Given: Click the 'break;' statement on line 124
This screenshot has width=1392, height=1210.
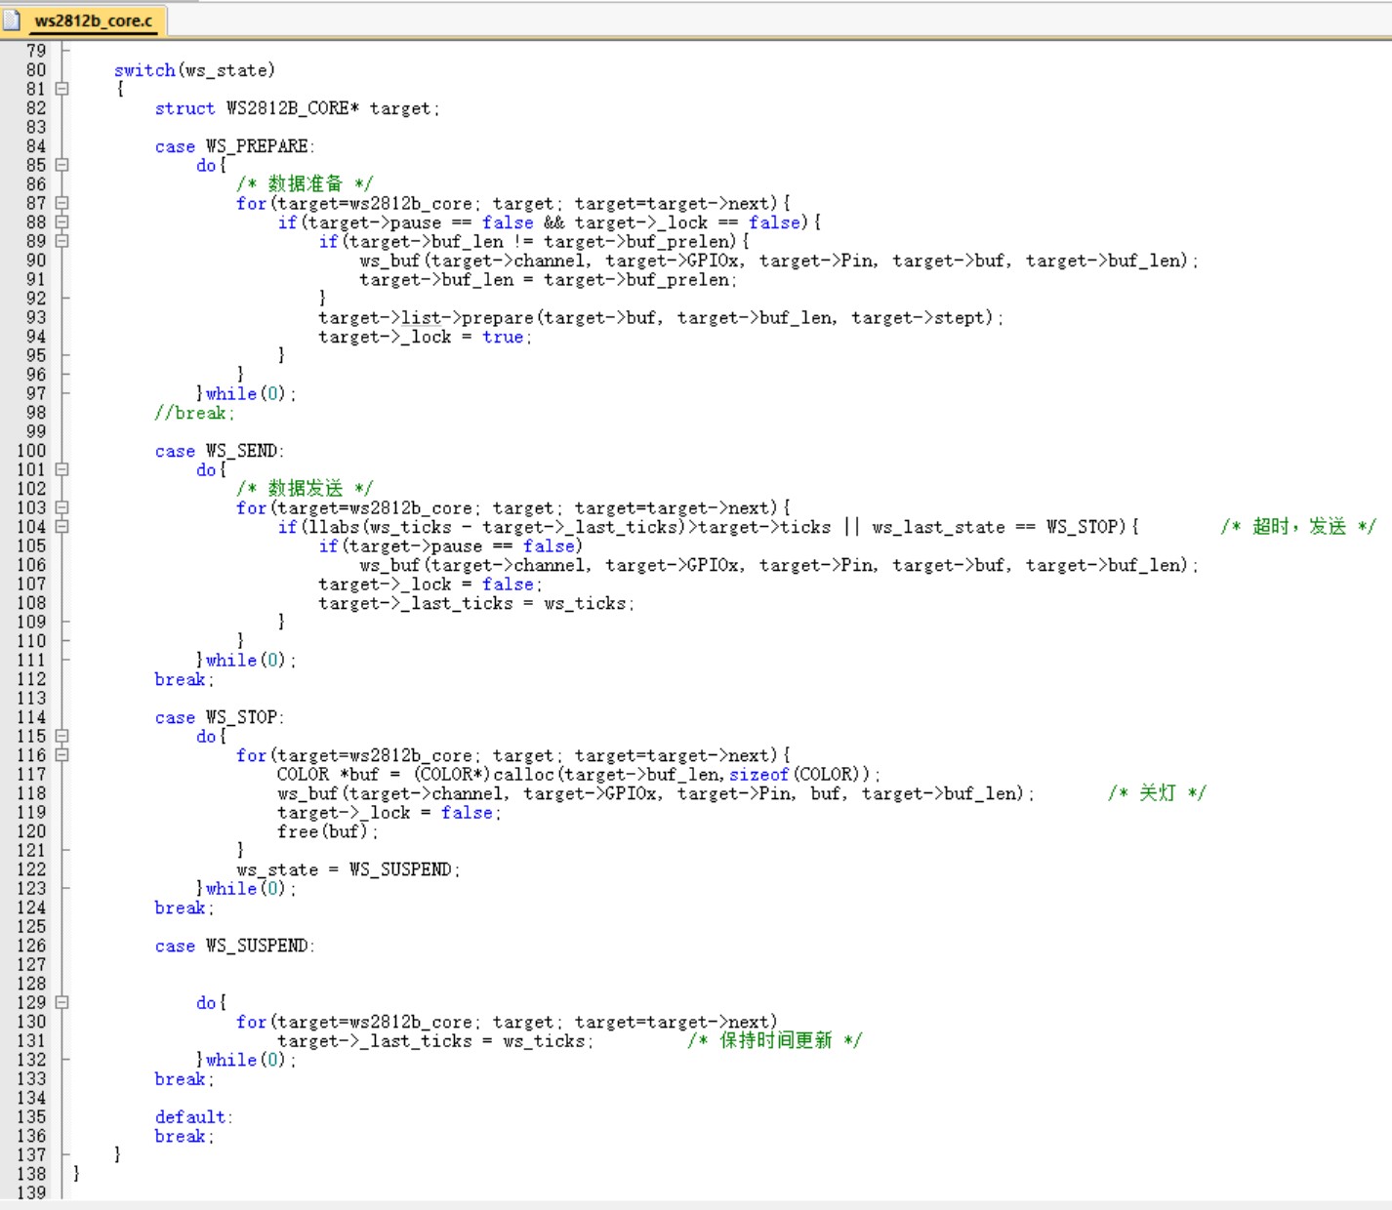Looking at the screenshot, I should [184, 907].
